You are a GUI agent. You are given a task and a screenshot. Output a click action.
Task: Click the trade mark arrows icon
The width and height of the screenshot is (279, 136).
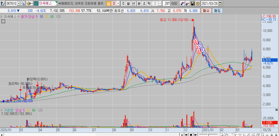tap(182, 3)
